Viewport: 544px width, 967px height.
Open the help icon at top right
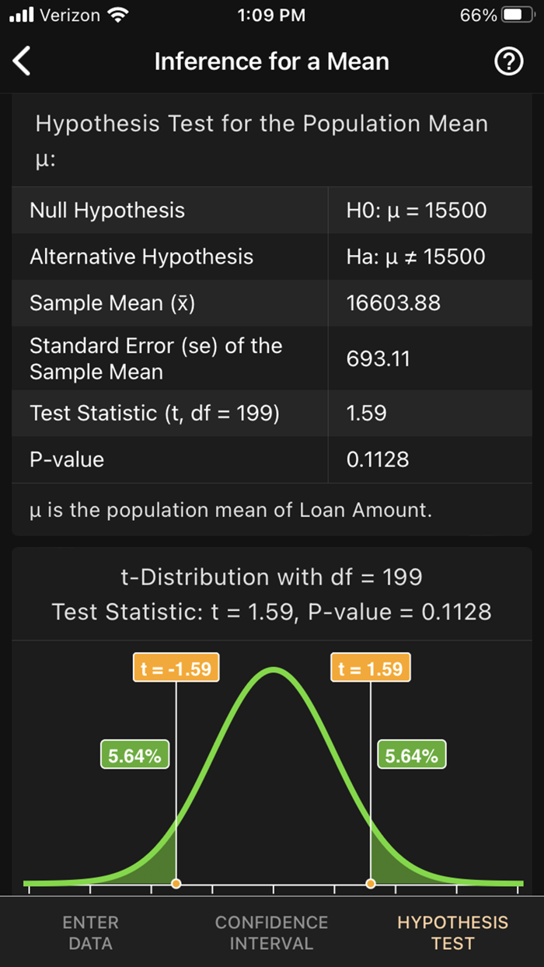coord(509,61)
